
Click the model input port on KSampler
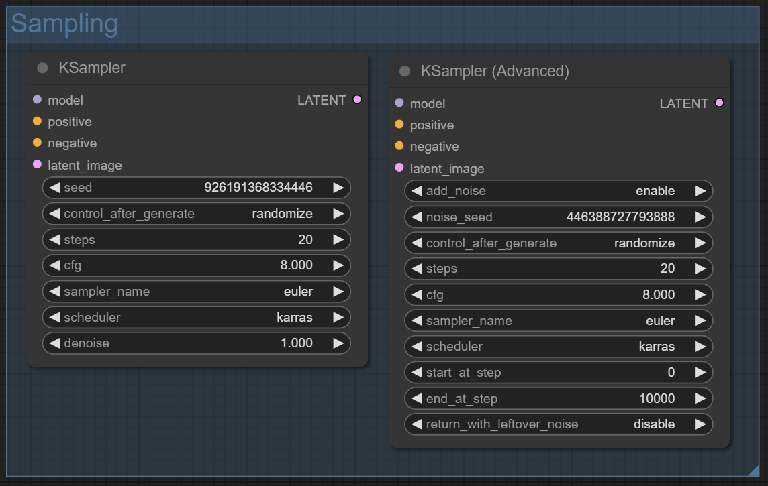tap(37, 100)
